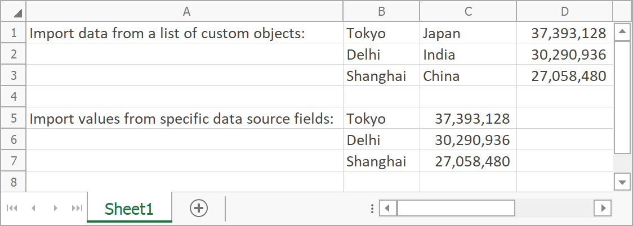Image resolution: width=633 pixels, height=226 pixels.
Task: Go to previous sheet navigation arrow
Action: coord(33,209)
